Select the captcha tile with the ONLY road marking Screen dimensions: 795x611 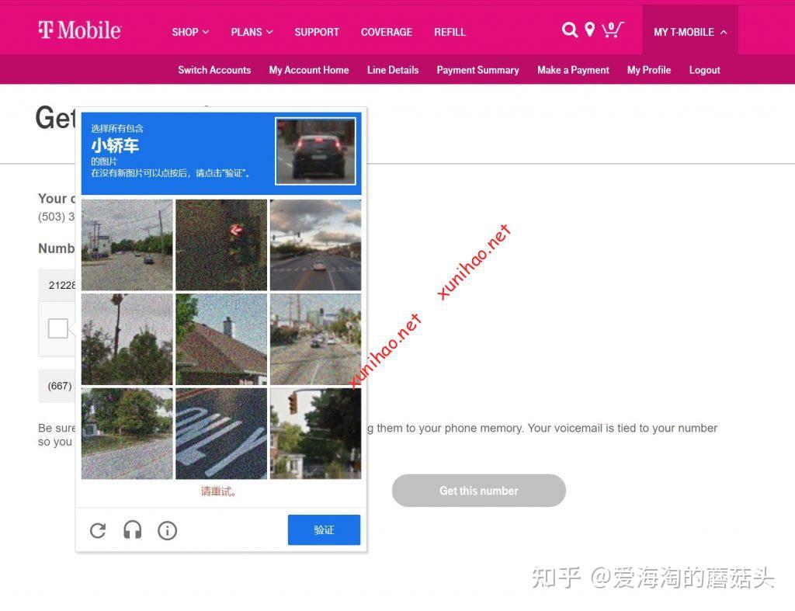click(x=221, y=432)
